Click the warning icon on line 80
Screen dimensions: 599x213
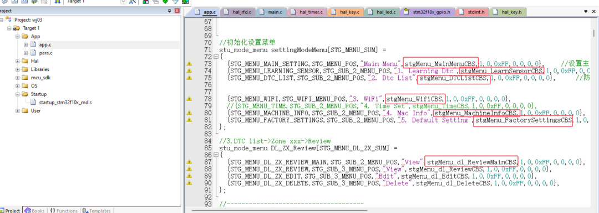pyautogui.click(x=189, y=113)
